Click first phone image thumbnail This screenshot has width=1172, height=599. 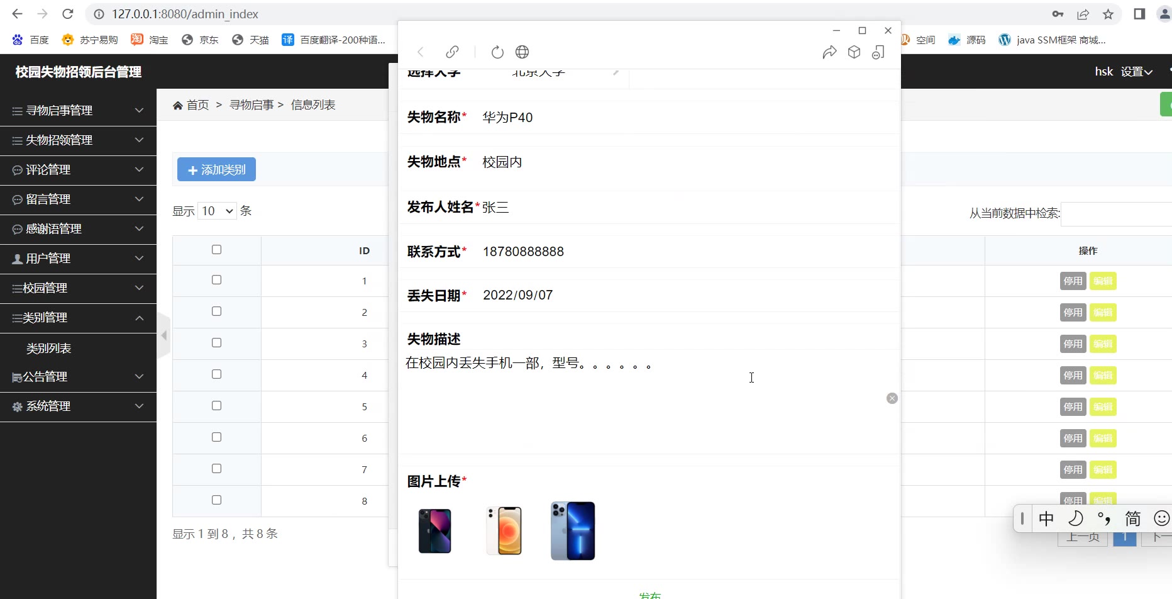click(x=435, y=531)
